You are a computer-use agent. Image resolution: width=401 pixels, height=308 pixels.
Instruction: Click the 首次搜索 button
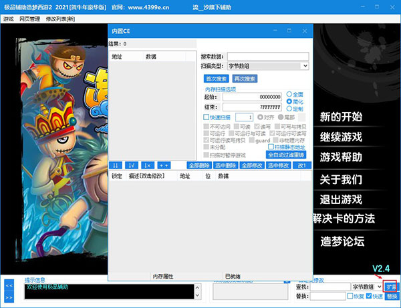pos(216,78)
